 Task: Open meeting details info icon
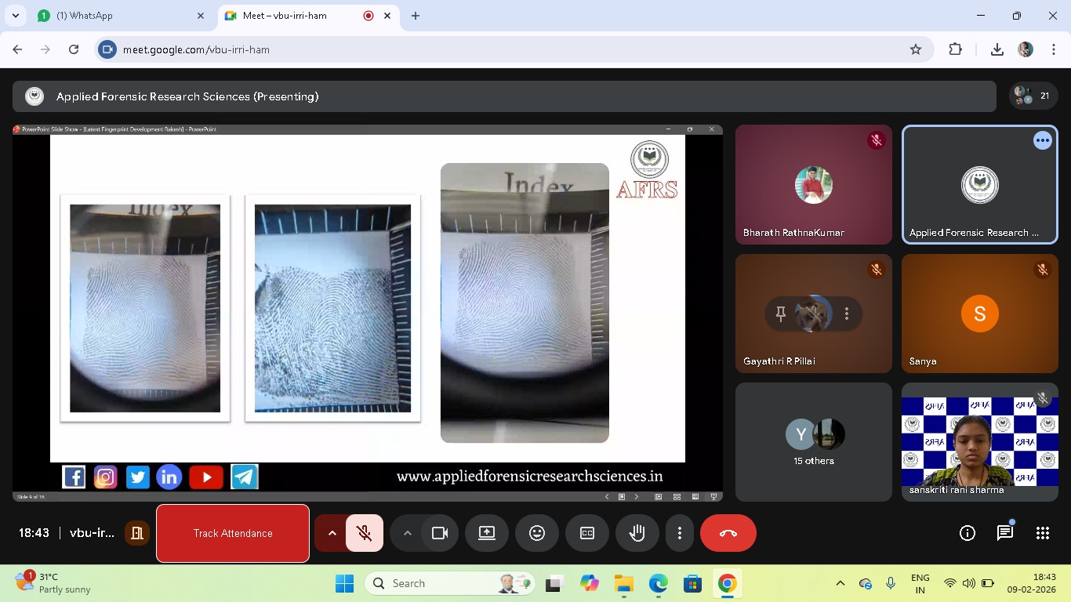[x=968, y=533]
